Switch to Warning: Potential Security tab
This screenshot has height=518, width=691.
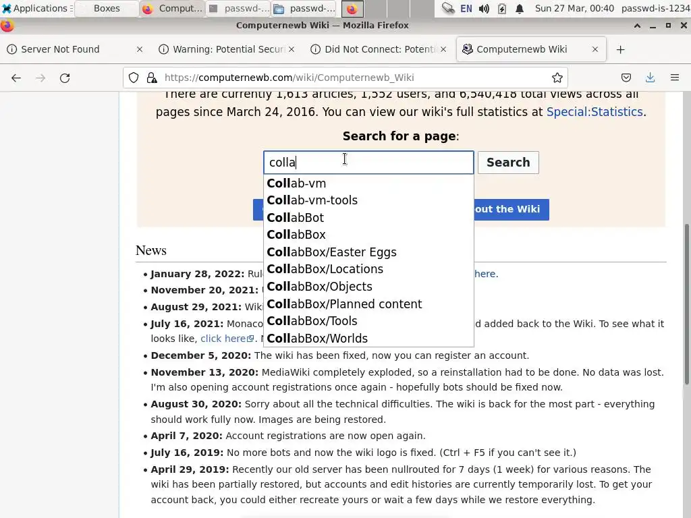tap(228, 49)
